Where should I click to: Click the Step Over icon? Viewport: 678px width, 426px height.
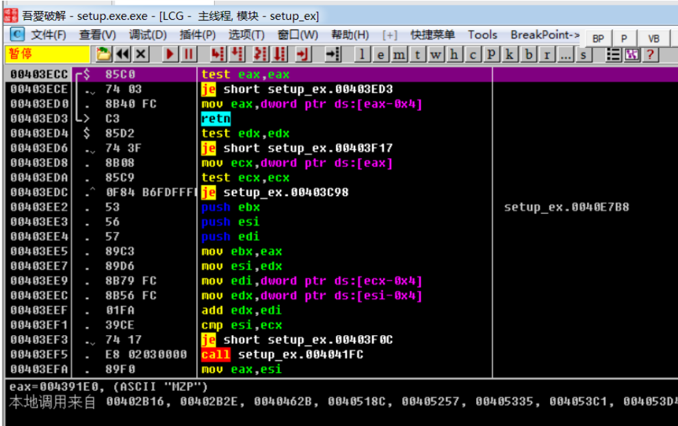tap(237, 55)
